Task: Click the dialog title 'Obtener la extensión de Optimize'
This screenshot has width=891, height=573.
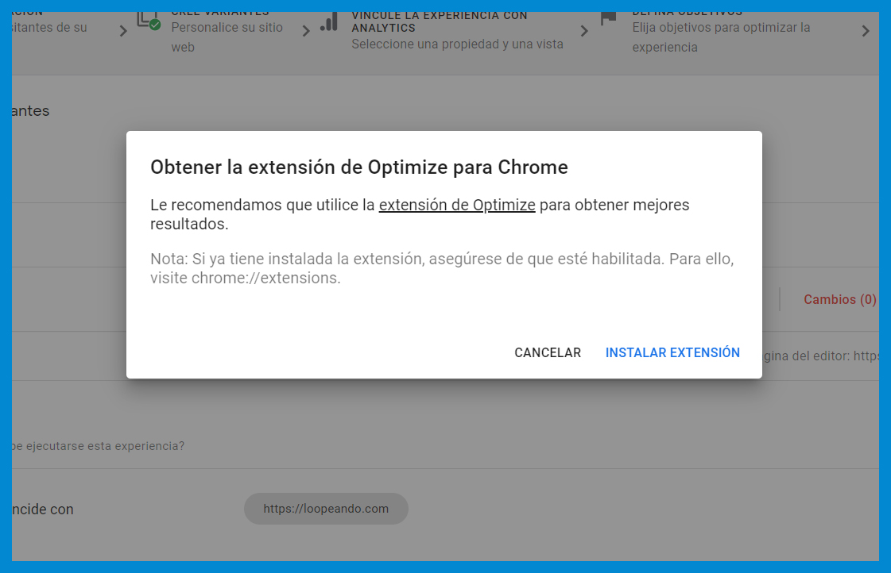Action: pyautogui.click(x=358, y=167)
